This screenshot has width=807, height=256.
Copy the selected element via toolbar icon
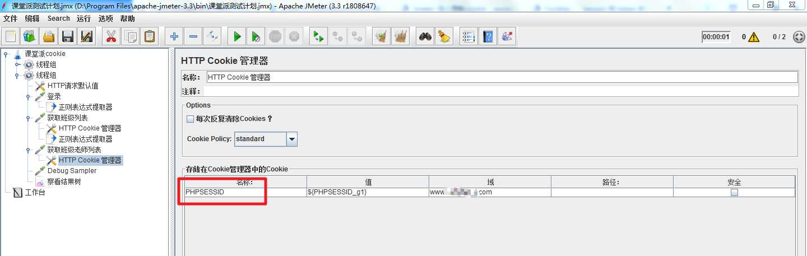click(131, 36)
